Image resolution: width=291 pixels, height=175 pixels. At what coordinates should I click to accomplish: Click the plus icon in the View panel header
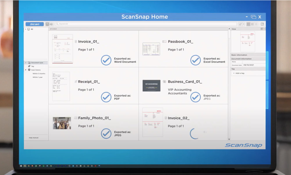(x=262, y=29)
